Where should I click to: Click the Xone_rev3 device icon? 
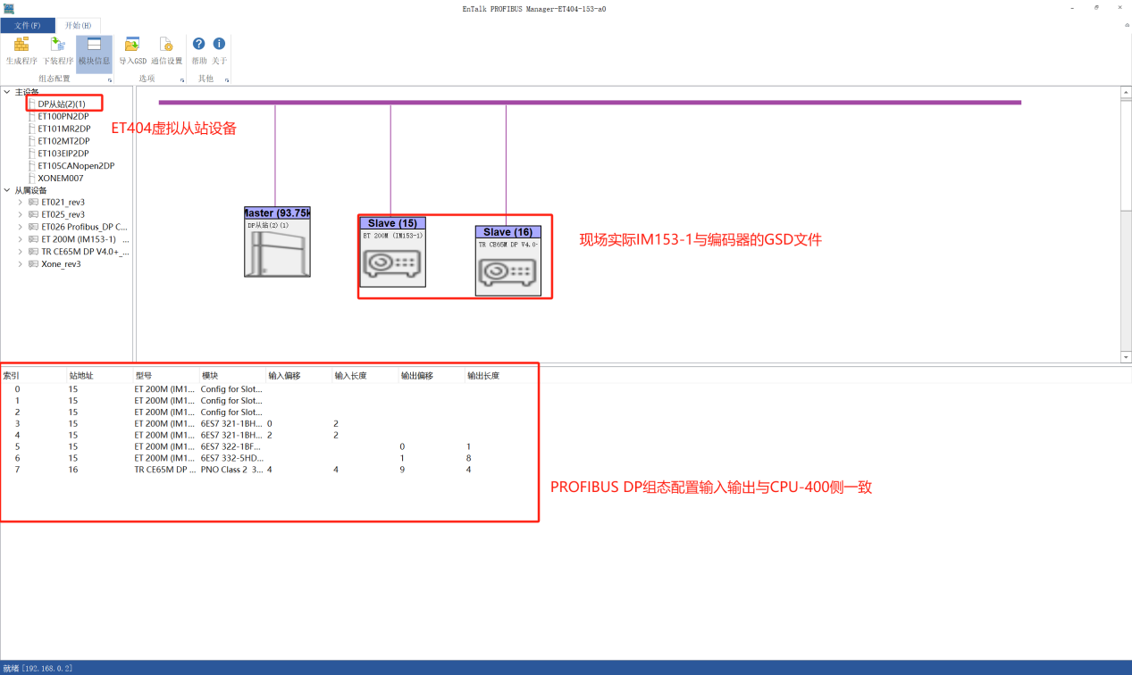point(33,264)
